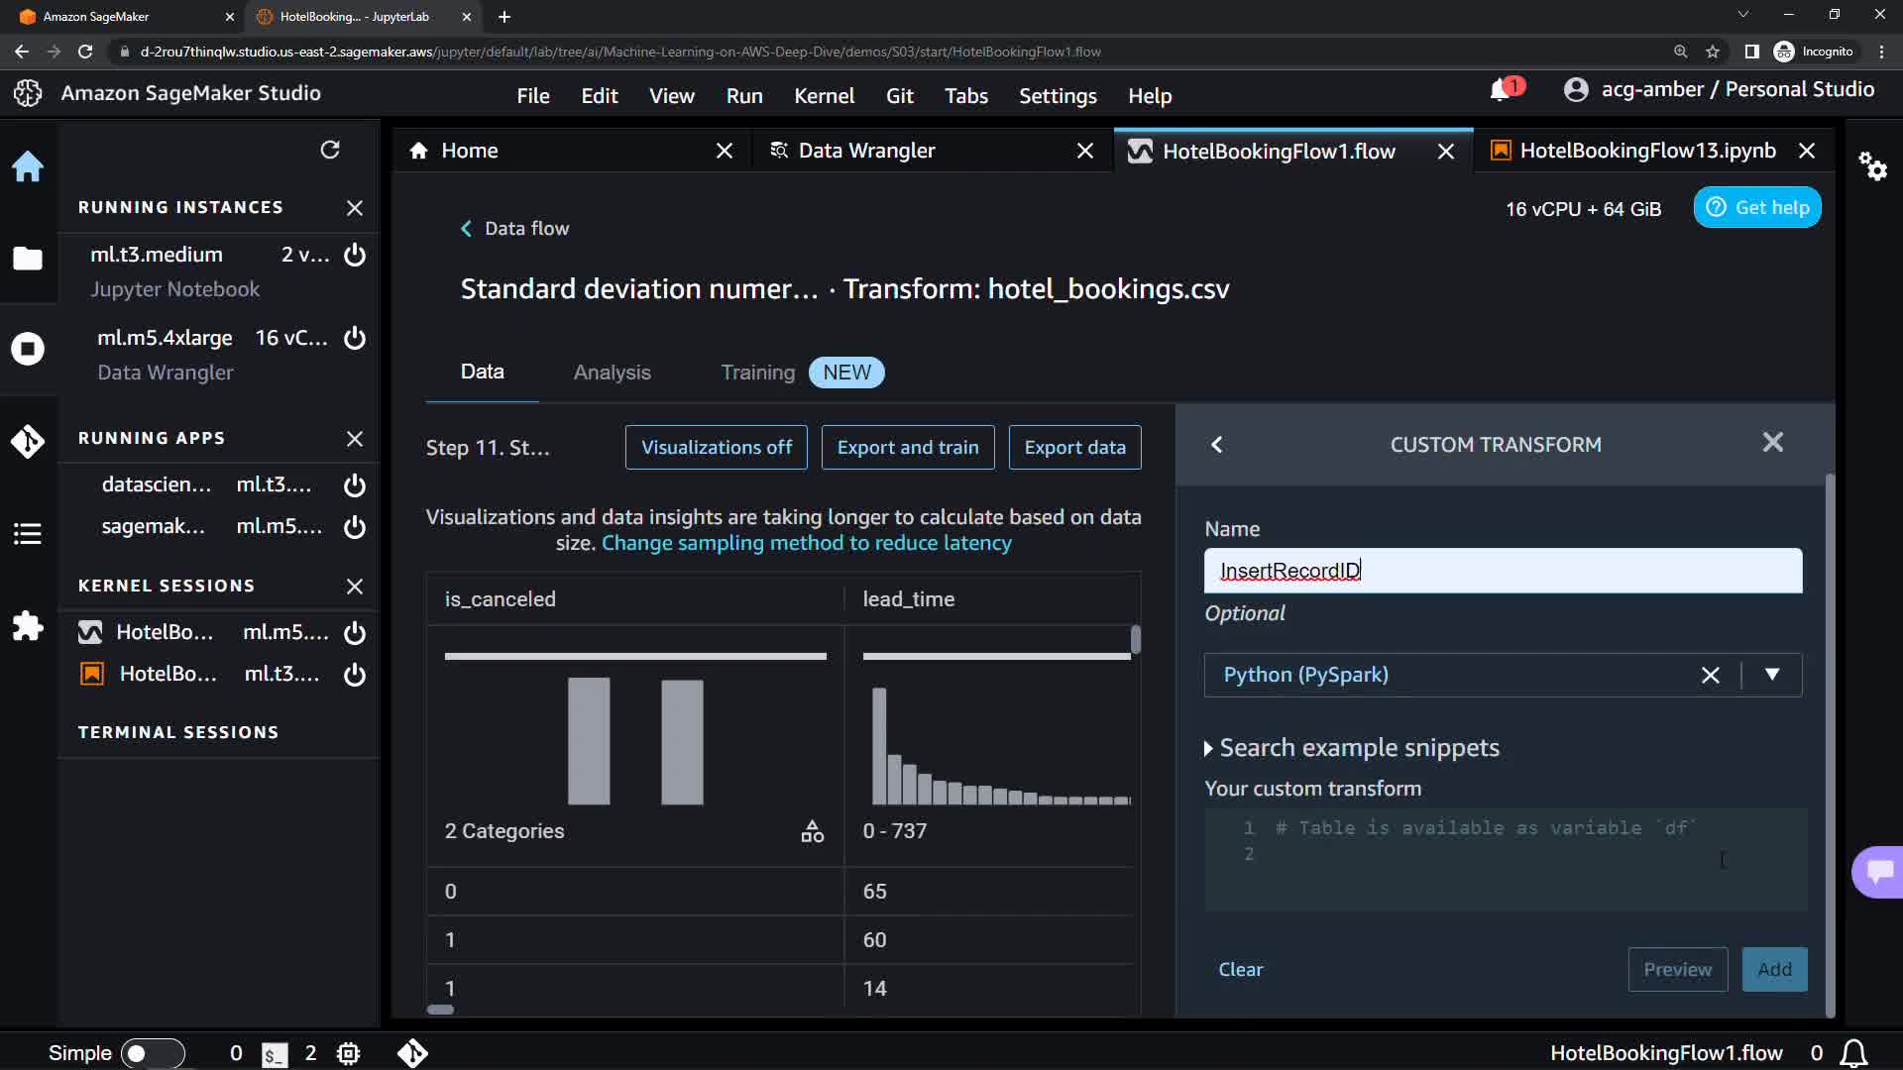This screenshot has width=1903, height=1070.
Task: Open the file browser folder icon
Action: point(28,259)
